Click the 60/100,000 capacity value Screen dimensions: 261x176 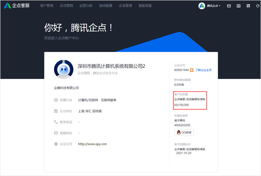coord(182,105)
